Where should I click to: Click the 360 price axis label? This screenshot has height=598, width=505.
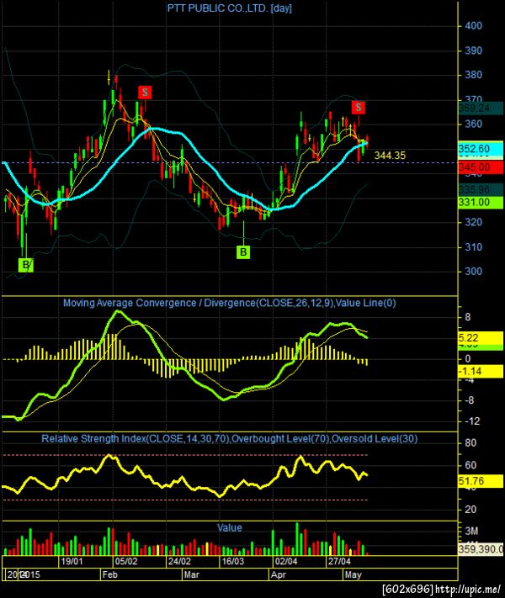tap(473, 124)
